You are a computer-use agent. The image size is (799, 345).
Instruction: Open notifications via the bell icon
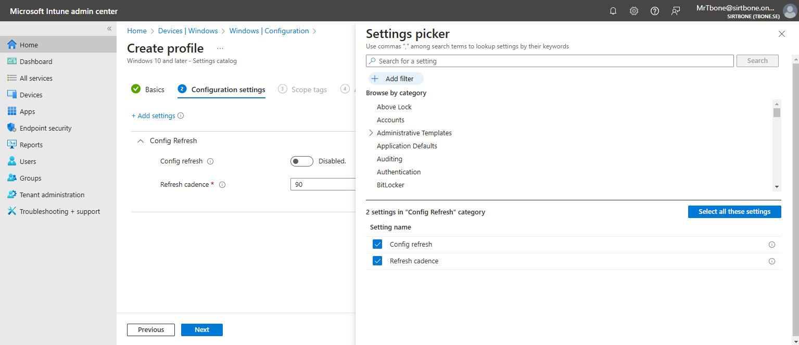pyautogui.click(x=613, y=10)
